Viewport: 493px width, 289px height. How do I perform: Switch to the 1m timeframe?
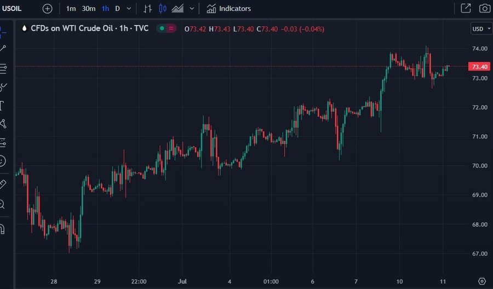pos(71,9)
